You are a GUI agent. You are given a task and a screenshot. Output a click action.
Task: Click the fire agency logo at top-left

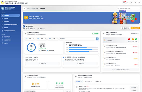coord(3,2)
